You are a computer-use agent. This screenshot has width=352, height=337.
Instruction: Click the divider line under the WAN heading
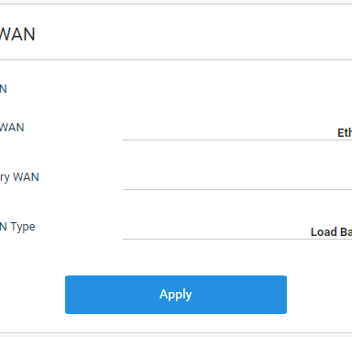pos(176,60)
